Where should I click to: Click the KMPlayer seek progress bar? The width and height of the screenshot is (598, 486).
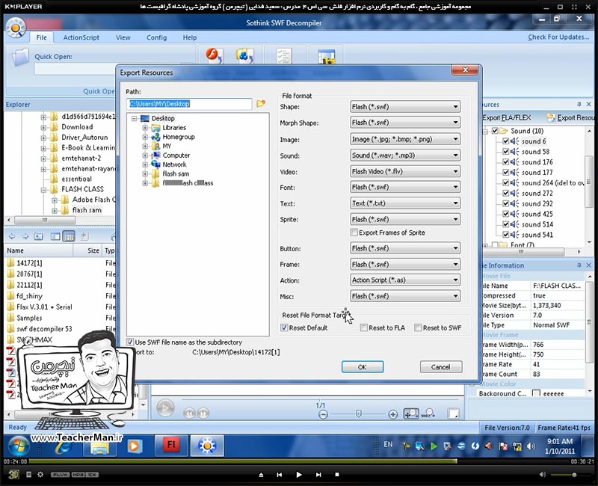299,461
